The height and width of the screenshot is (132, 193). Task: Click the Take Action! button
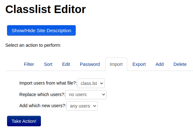tap(24, 121)
